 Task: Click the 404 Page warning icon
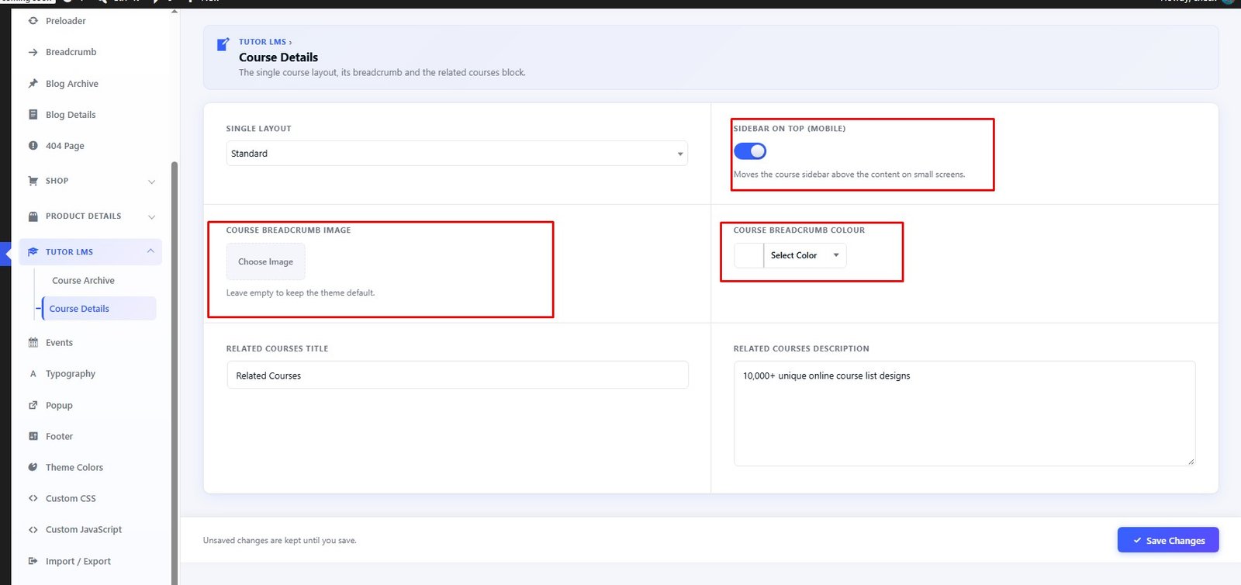(33, 145)
